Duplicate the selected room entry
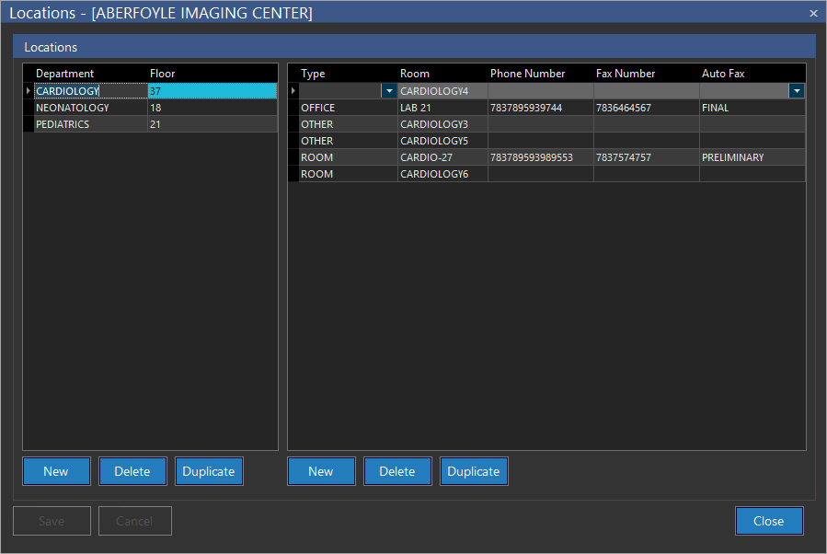Viewport: 827px width, 554px height. pos(474,471)
